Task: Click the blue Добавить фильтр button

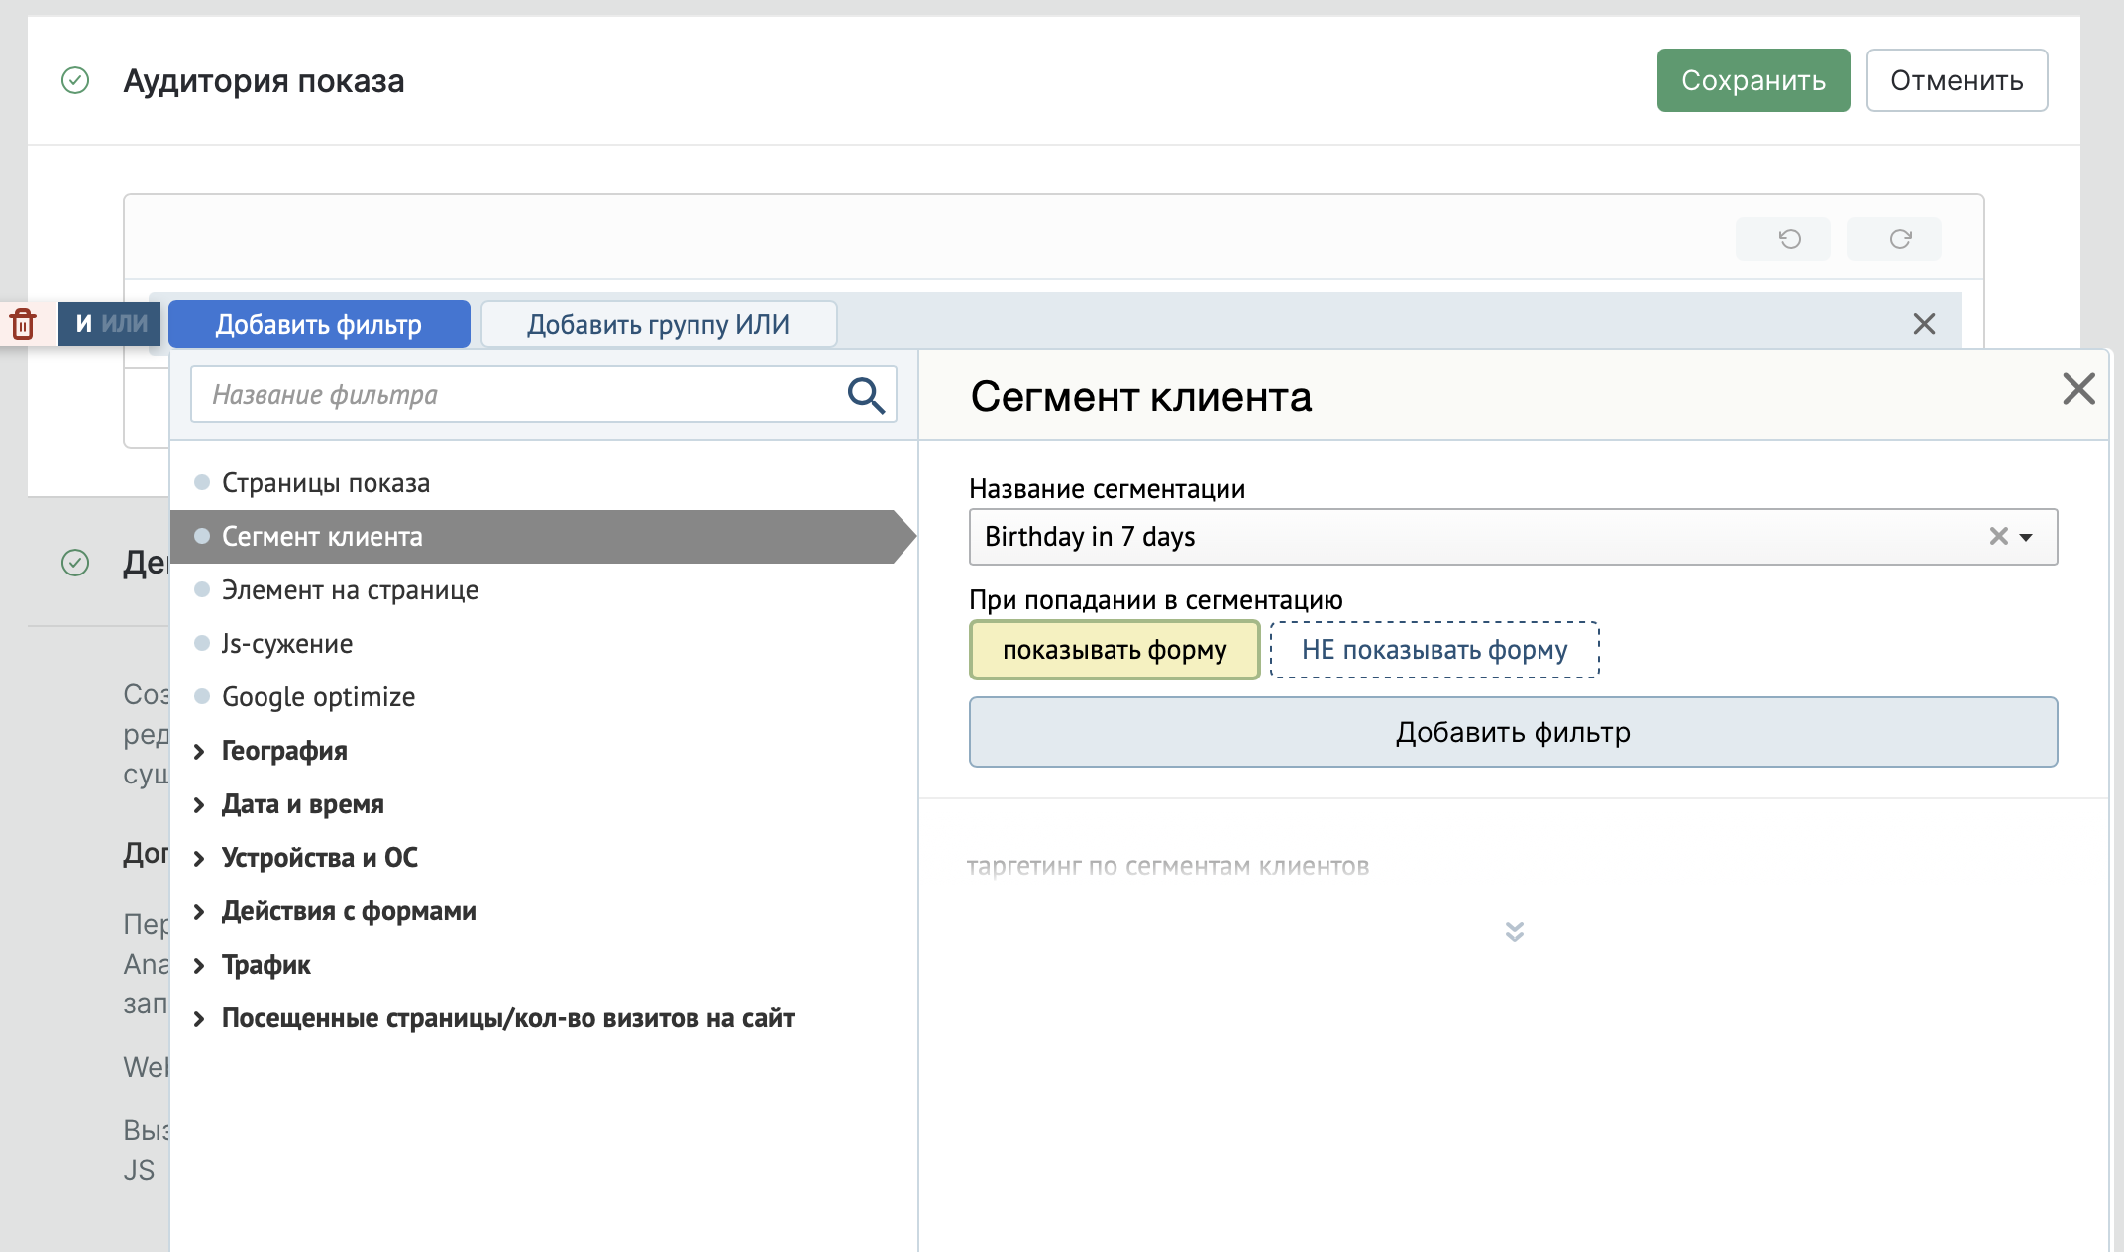Action: click(319, 324)
